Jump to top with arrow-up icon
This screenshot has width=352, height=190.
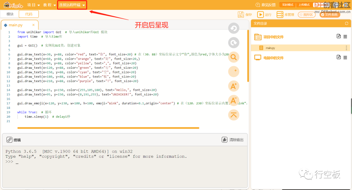pos(234,115)
